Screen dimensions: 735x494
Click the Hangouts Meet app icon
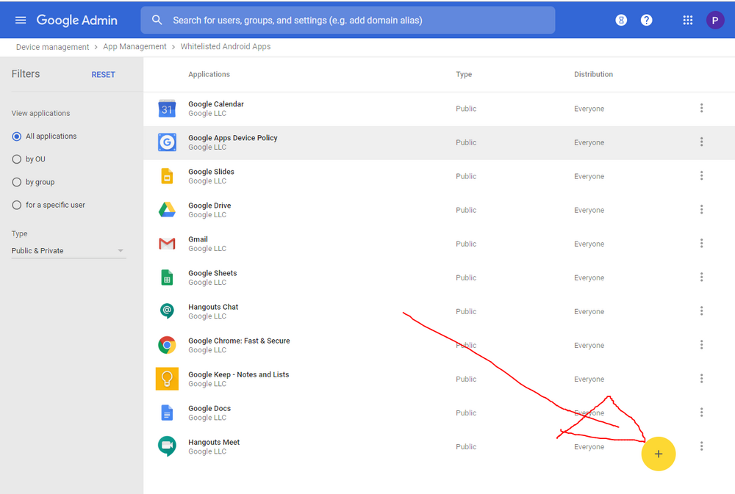coord(167,446)
